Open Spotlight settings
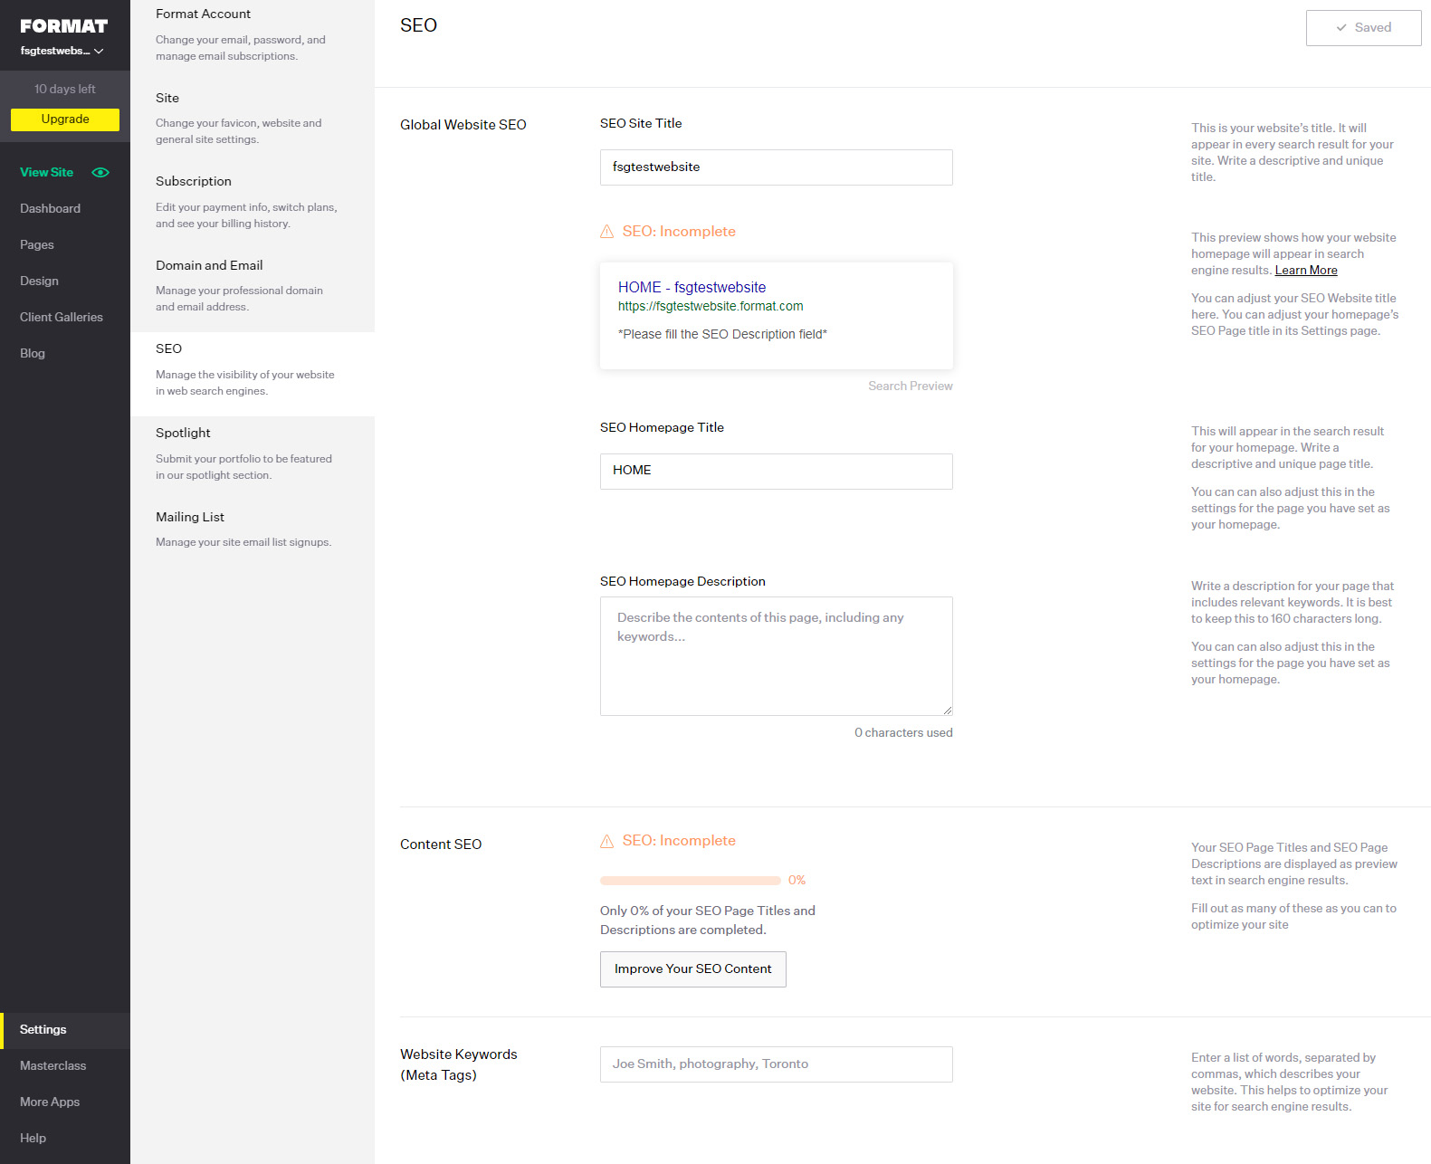Viewport: 1431px width, 1164px height. [x=253, y=453]
